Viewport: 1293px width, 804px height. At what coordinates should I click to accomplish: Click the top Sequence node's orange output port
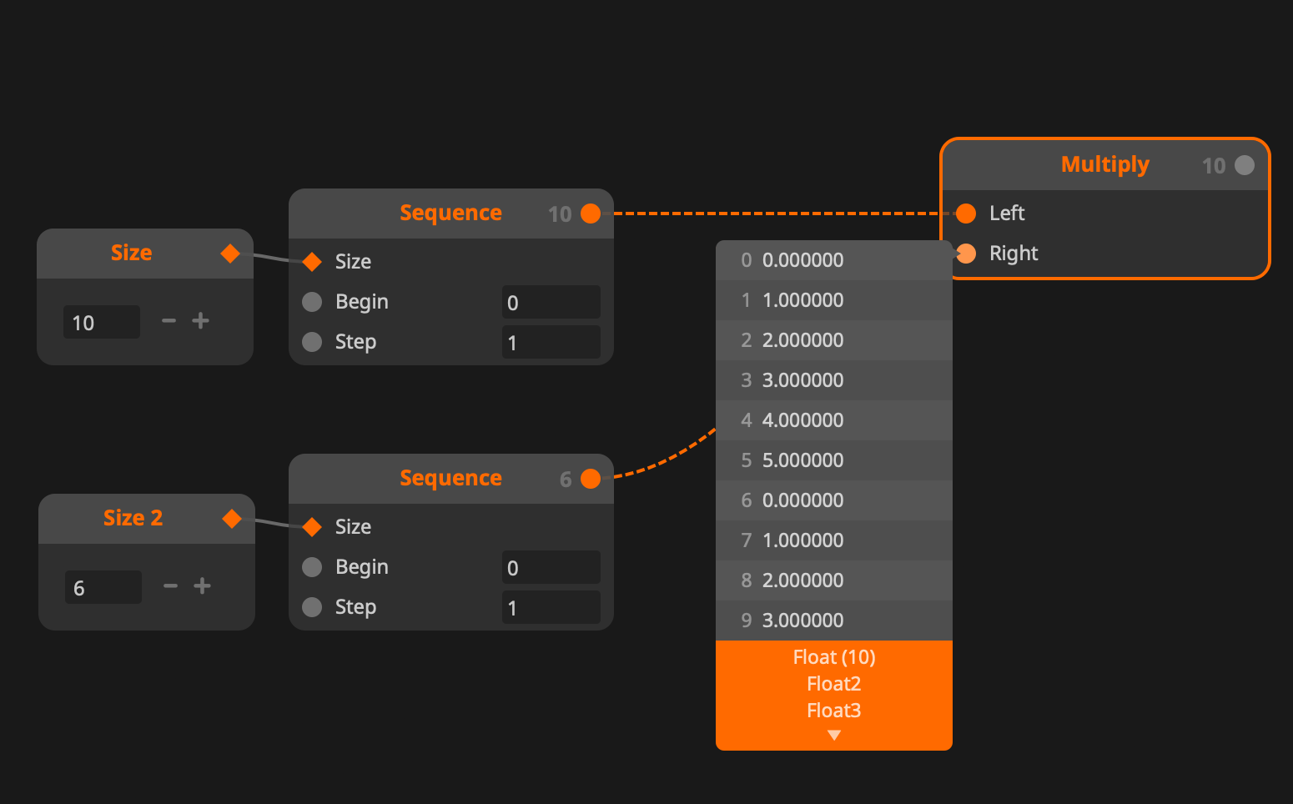pos(591,214)
